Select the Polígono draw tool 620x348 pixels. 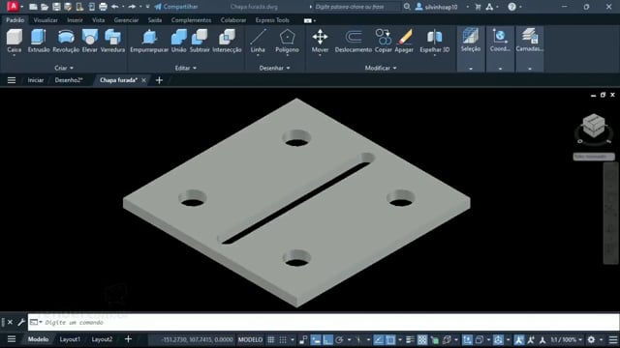tap(287, 41)
